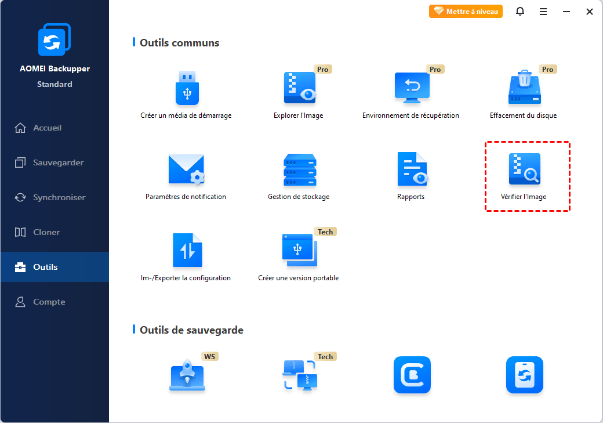This screenshot has height=423, width=603.
Task: Click the rocket laptop WS backup tool
Action: tap(187, 375)
